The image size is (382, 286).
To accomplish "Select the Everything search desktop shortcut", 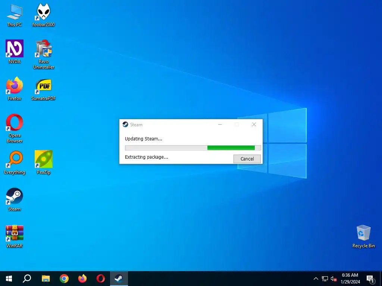I will coord(15,162).
